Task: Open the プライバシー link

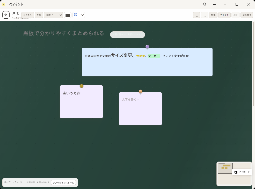Action: point(18,182)
